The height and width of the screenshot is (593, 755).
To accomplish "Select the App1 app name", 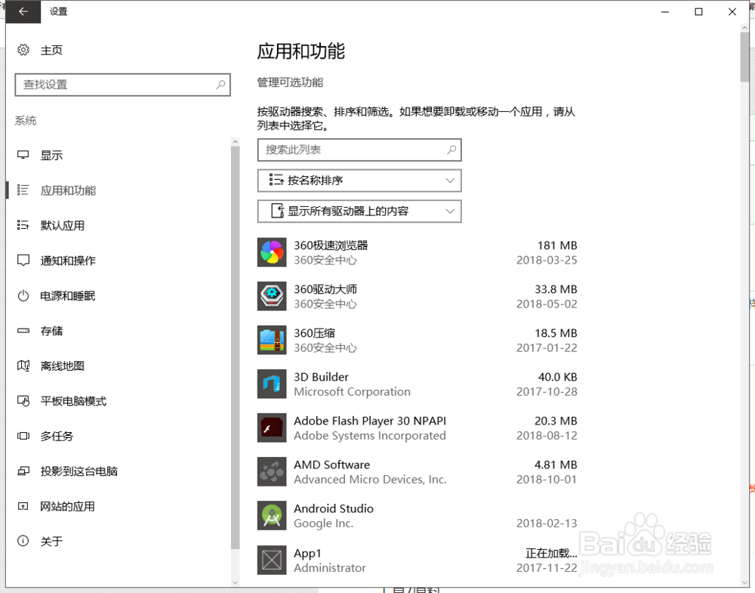I will tap(307, 553).
